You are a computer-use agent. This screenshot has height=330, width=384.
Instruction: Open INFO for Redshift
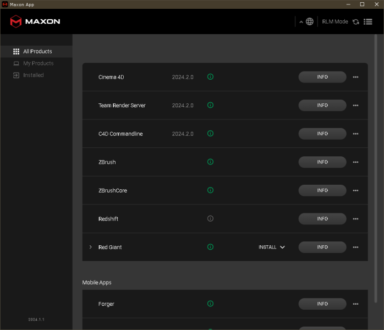[322, 219]
